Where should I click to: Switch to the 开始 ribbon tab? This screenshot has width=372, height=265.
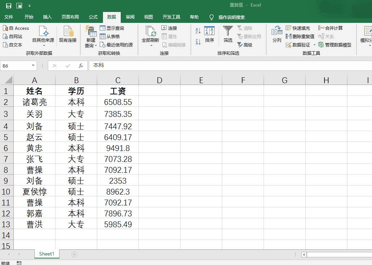tap(29, 17)
